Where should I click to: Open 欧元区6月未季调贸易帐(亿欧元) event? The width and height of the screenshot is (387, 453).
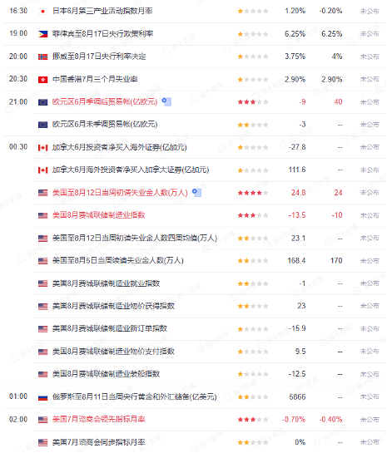tap(105, 124)
